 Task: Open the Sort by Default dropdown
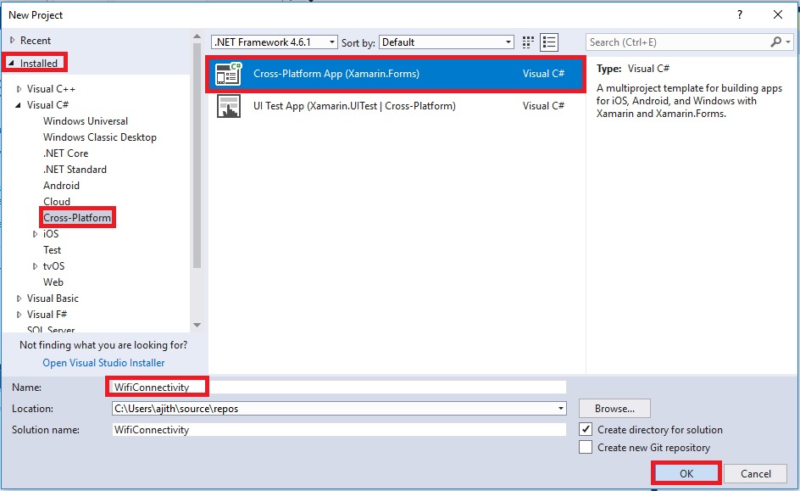click(x=447, y=42)
